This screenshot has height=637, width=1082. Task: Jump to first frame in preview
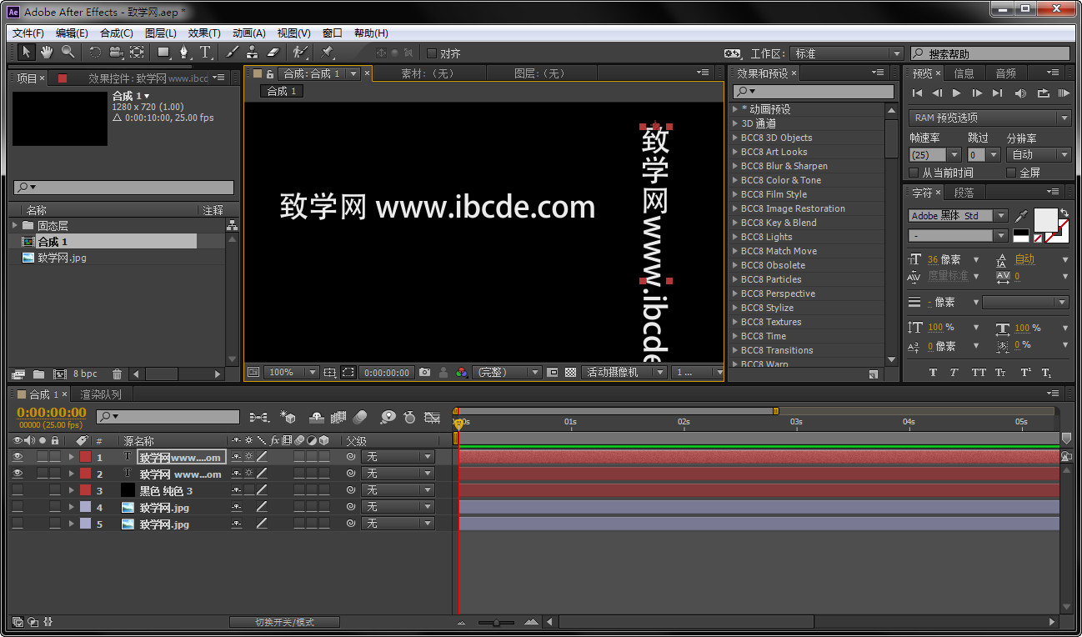point(918,93)
